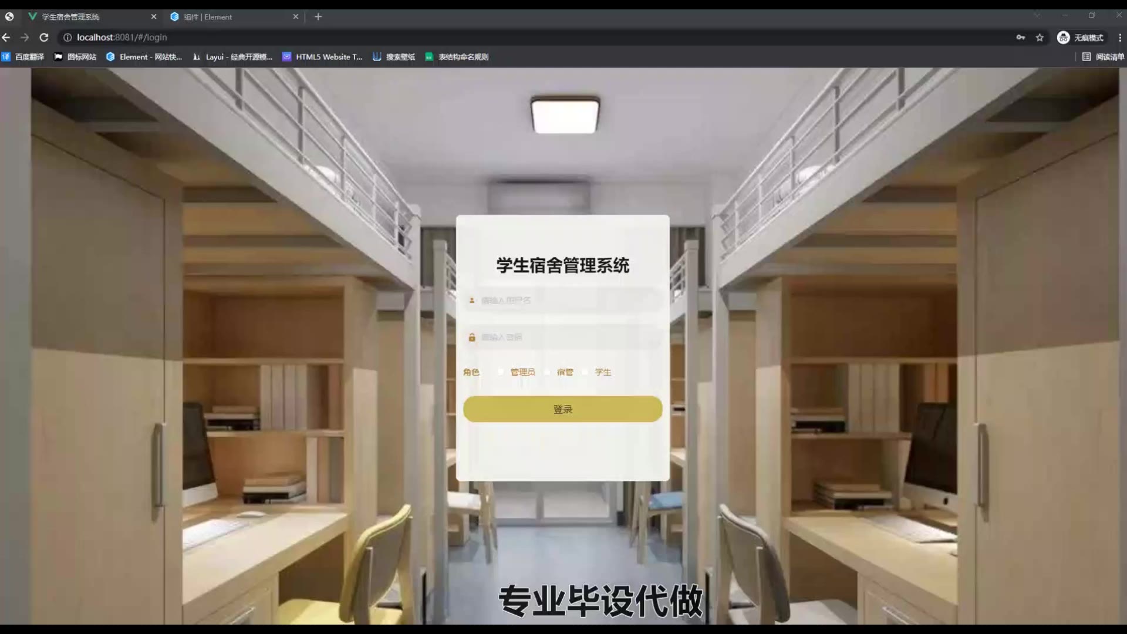Select the 管理员 role radio button
This screenshot has height=634, width=1127.
(501, 372)
